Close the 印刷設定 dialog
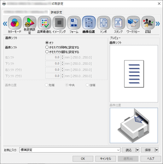The image size is (163, 164). 159,4
